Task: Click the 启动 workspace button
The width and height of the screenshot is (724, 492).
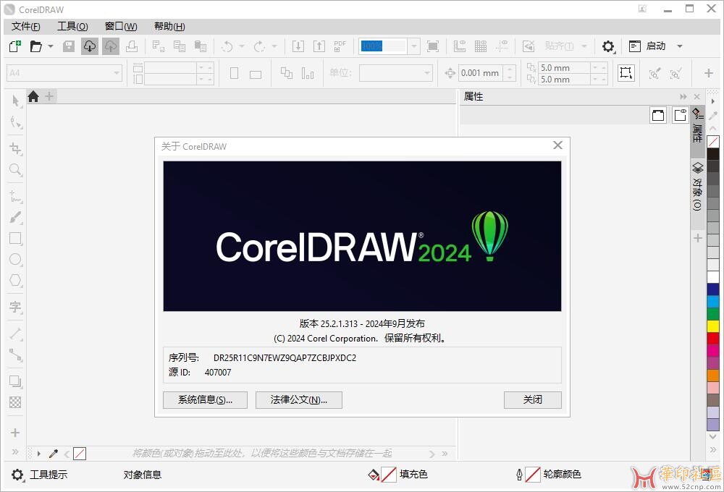Action: point(648,46)
